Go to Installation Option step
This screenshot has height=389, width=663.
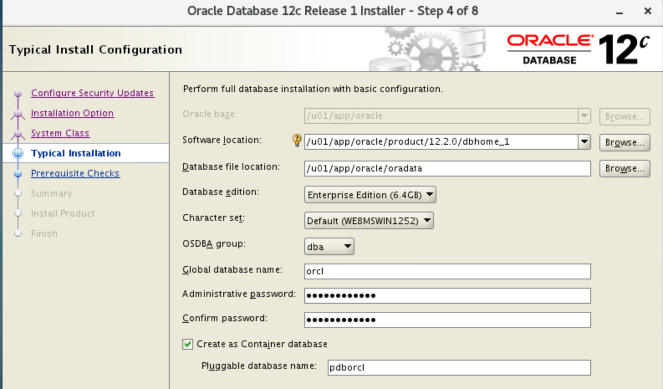72,113
